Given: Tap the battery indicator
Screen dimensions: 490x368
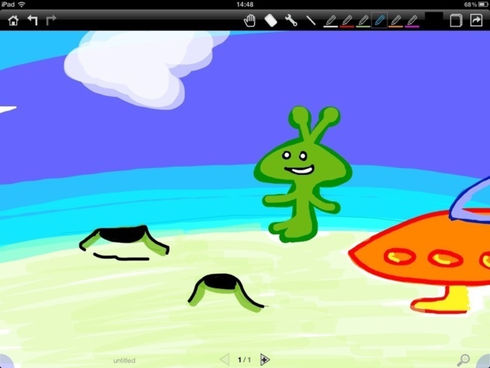Looking at the screenshot, I should [x=483, y=5].
